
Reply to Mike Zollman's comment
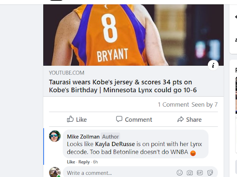click(x=84, y=162)
